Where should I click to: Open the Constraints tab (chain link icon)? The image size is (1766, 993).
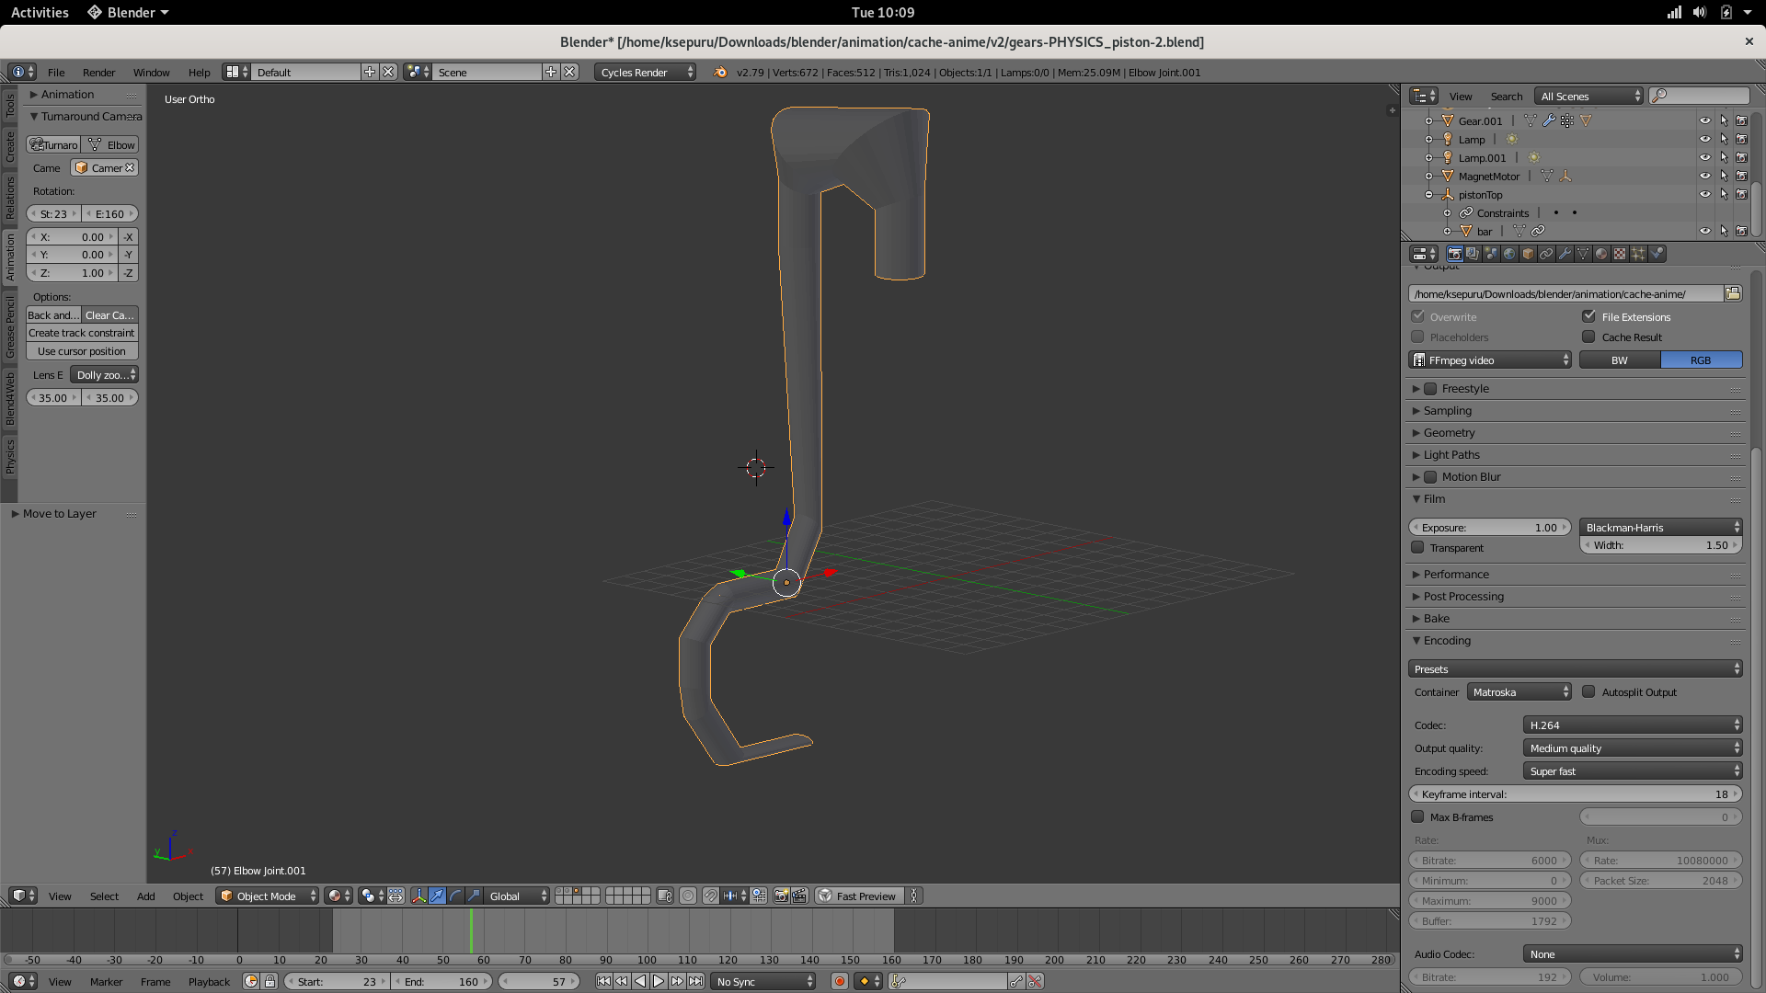pyautogui.click(x=1546, y=254)
